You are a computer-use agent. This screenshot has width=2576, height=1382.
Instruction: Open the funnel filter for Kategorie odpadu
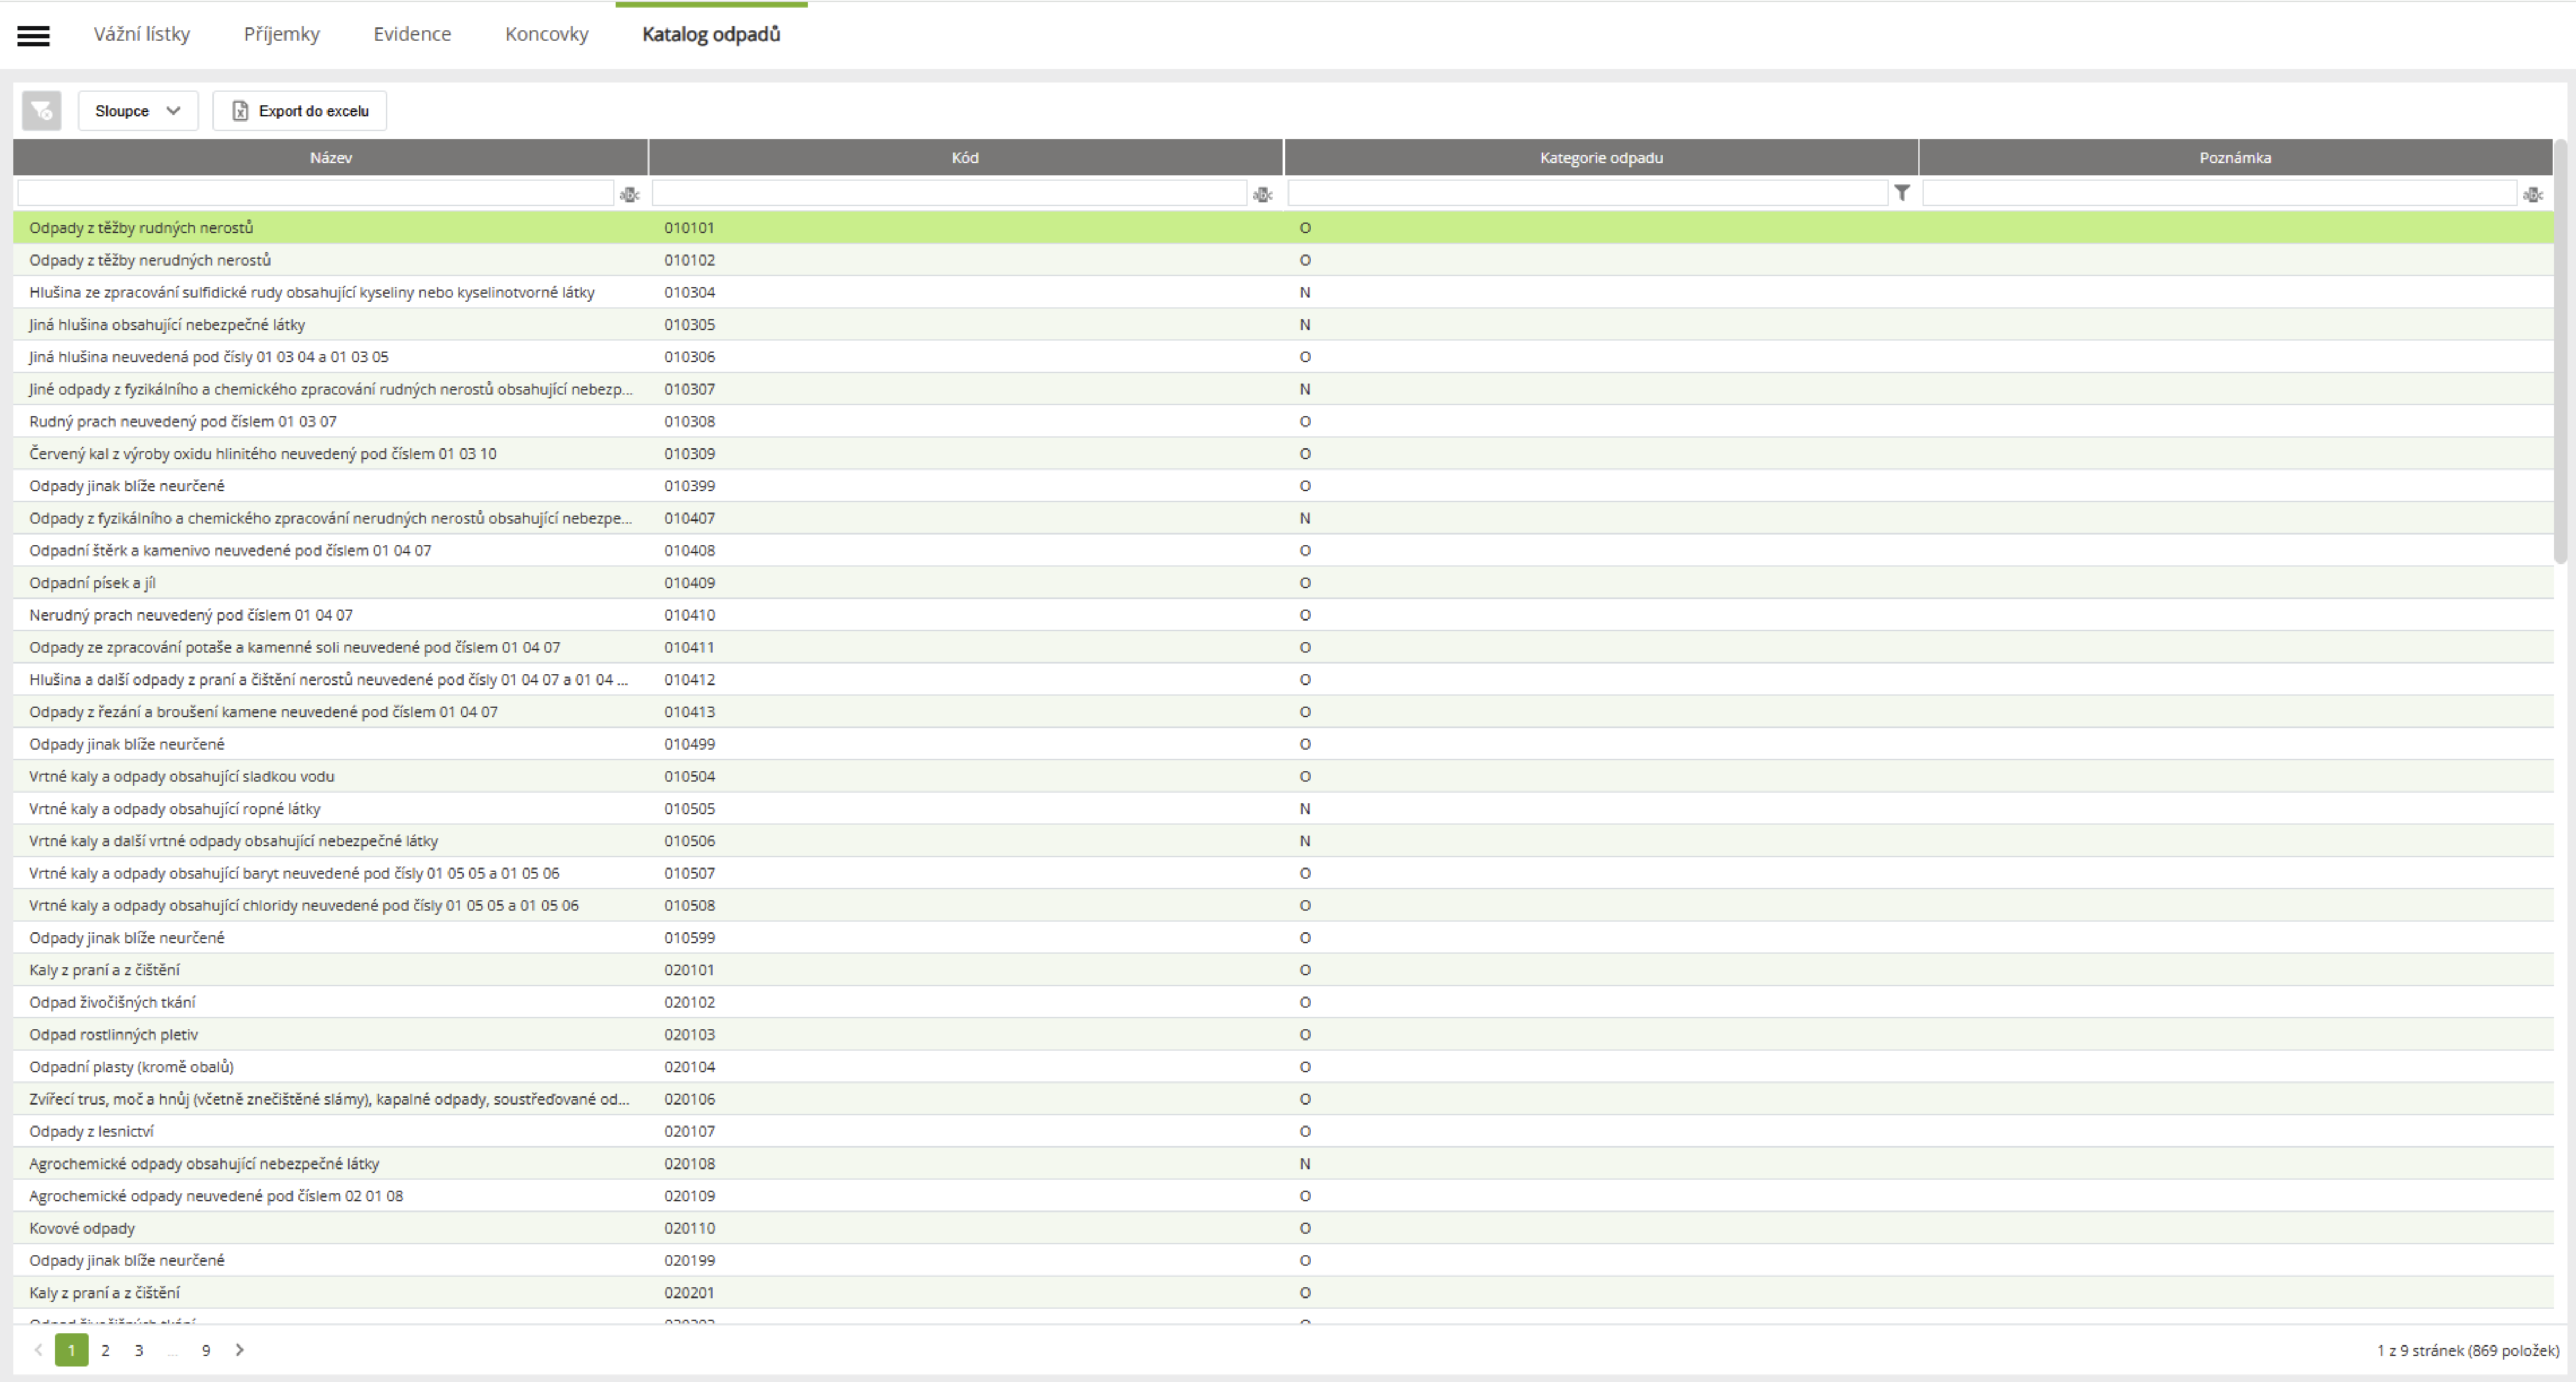tap(1902, 193)
